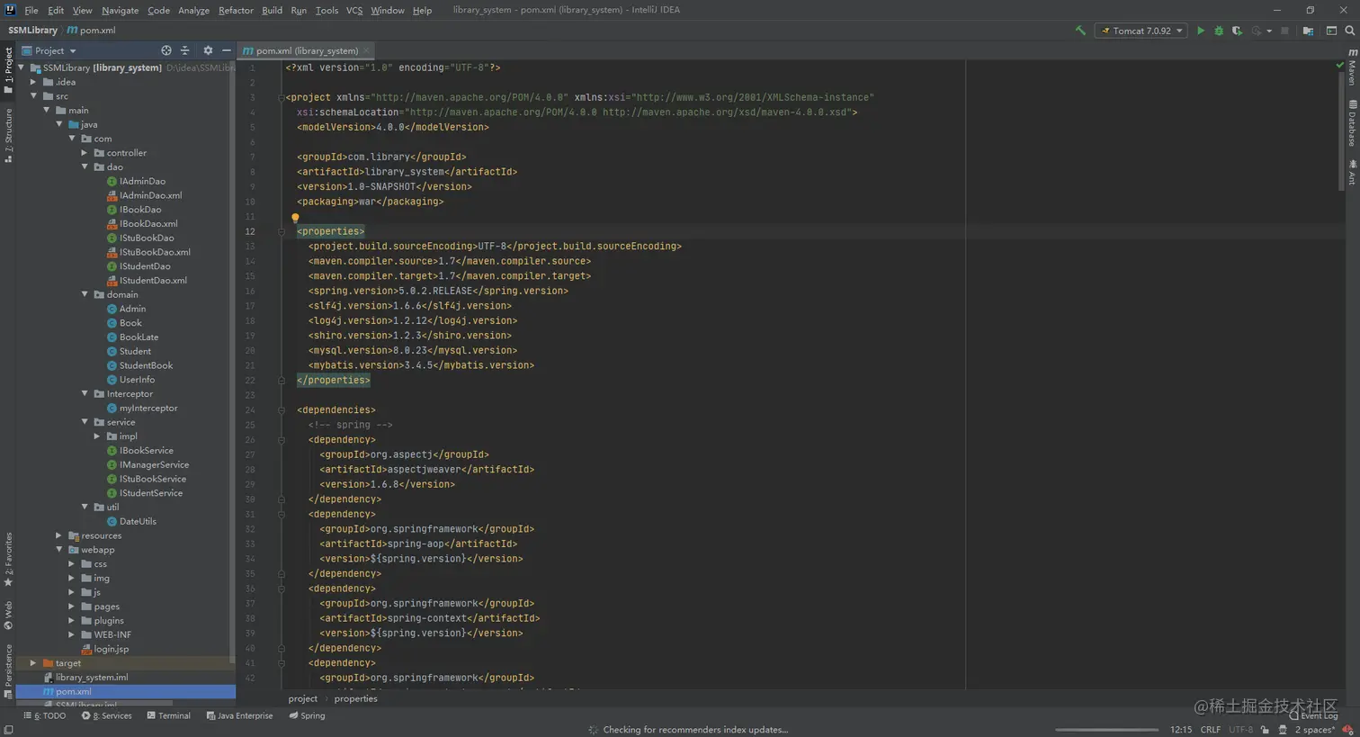Open Search Everywhere magnifier icon
Viewport: 1360px width, 737px height.
(1349, 31)
